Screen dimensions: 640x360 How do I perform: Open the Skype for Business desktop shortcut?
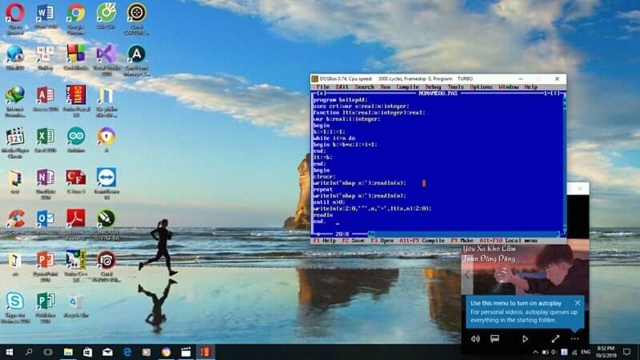point(15,301)
